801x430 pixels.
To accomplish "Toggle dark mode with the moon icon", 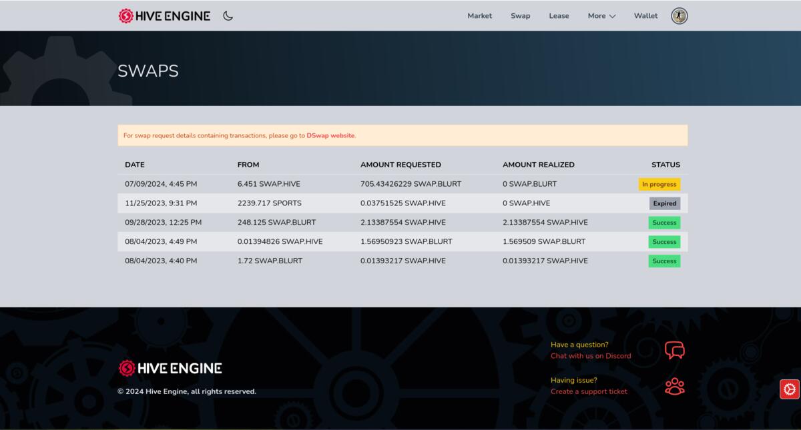I will tap(228, 16).
